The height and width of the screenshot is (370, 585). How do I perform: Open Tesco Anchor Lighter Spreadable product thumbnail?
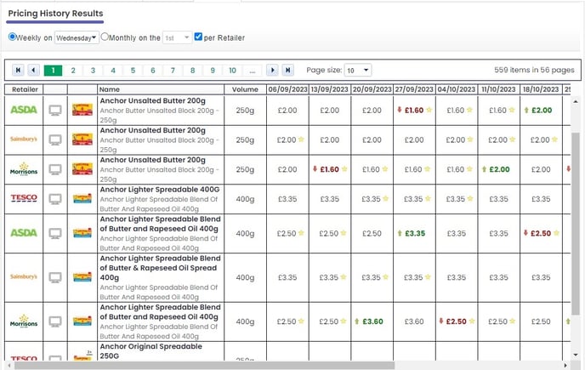(x=82, y=198)
